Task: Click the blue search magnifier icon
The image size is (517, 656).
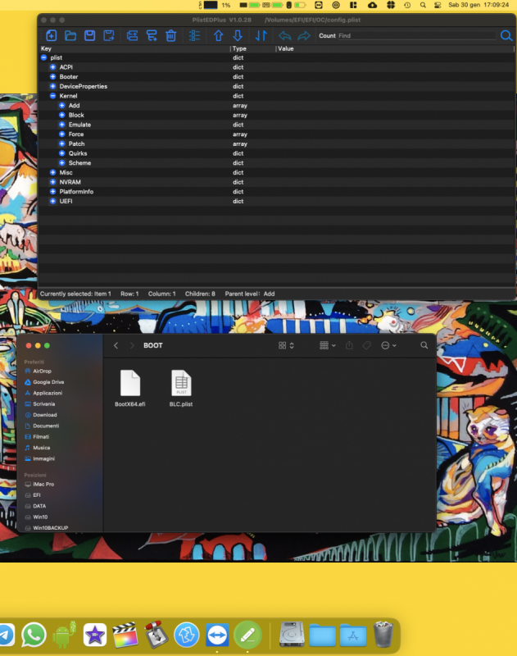Action: point(506,35)
